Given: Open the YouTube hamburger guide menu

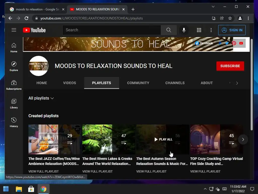Looking at the screenshot, I should tap(14, 30).
